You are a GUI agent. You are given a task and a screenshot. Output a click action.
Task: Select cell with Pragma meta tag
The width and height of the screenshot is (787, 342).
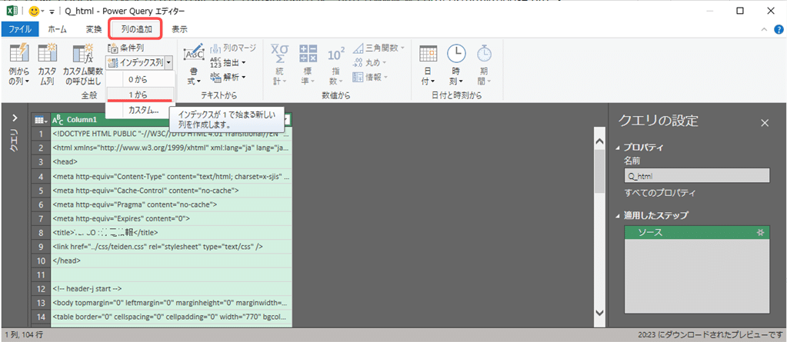171,204
